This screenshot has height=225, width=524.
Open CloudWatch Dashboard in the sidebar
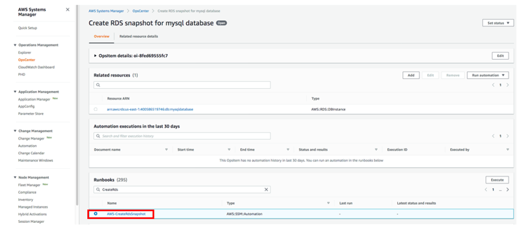tap(36, 67)
